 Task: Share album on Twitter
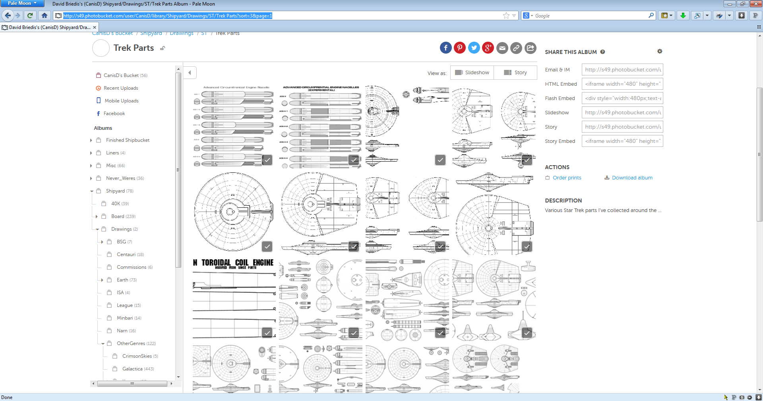click(474, 48)
